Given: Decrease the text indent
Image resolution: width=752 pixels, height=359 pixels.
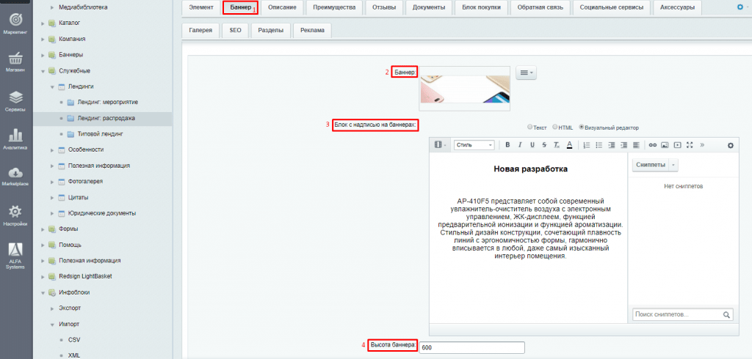Looking at the screenshot, I should coord(624,145).
